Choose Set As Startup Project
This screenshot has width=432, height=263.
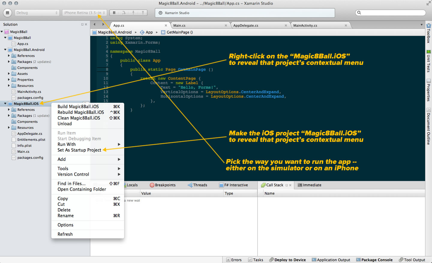(88, 150)
